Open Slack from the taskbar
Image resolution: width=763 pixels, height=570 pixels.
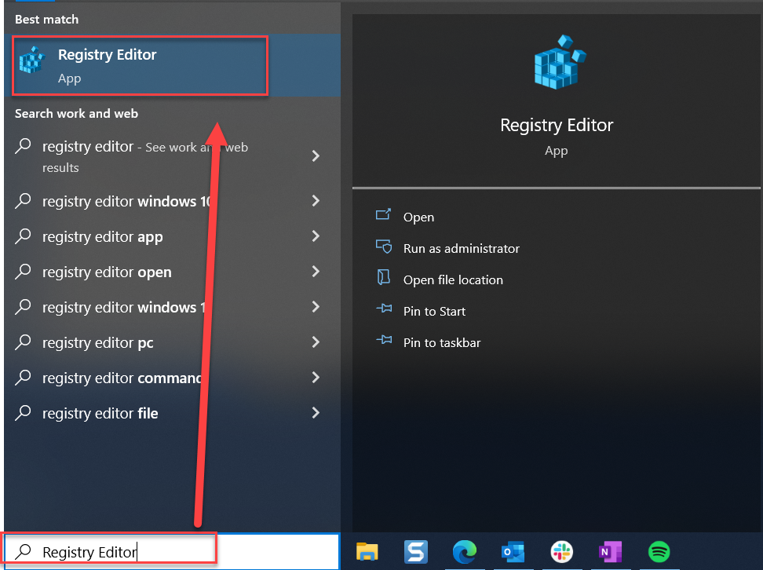pyautogui.click(x=562, y=553)
